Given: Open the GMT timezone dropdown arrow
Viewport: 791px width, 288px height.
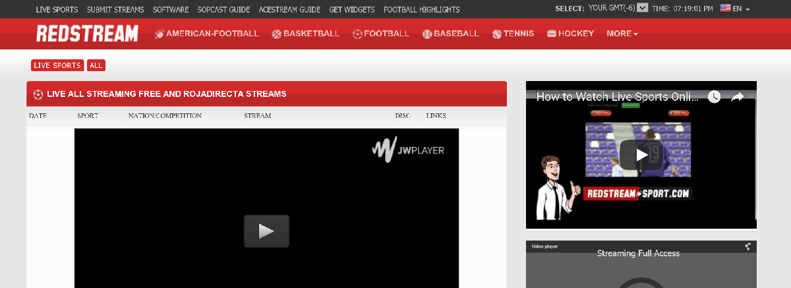Looking at the screenshot, I should tap(642, 8).
